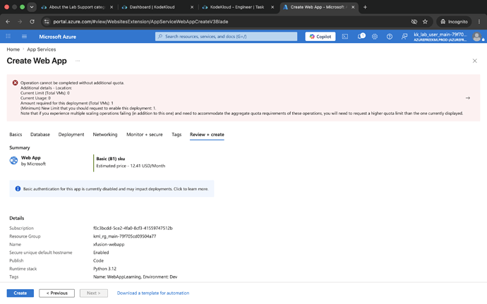Click 'Estimated price - 12.41 USD/Month' text
The height and width of the screenshot is (304, 487).
131,166
